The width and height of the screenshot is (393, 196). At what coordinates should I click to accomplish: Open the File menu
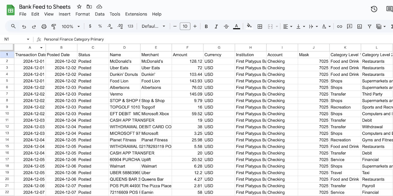tap(23, 14)
